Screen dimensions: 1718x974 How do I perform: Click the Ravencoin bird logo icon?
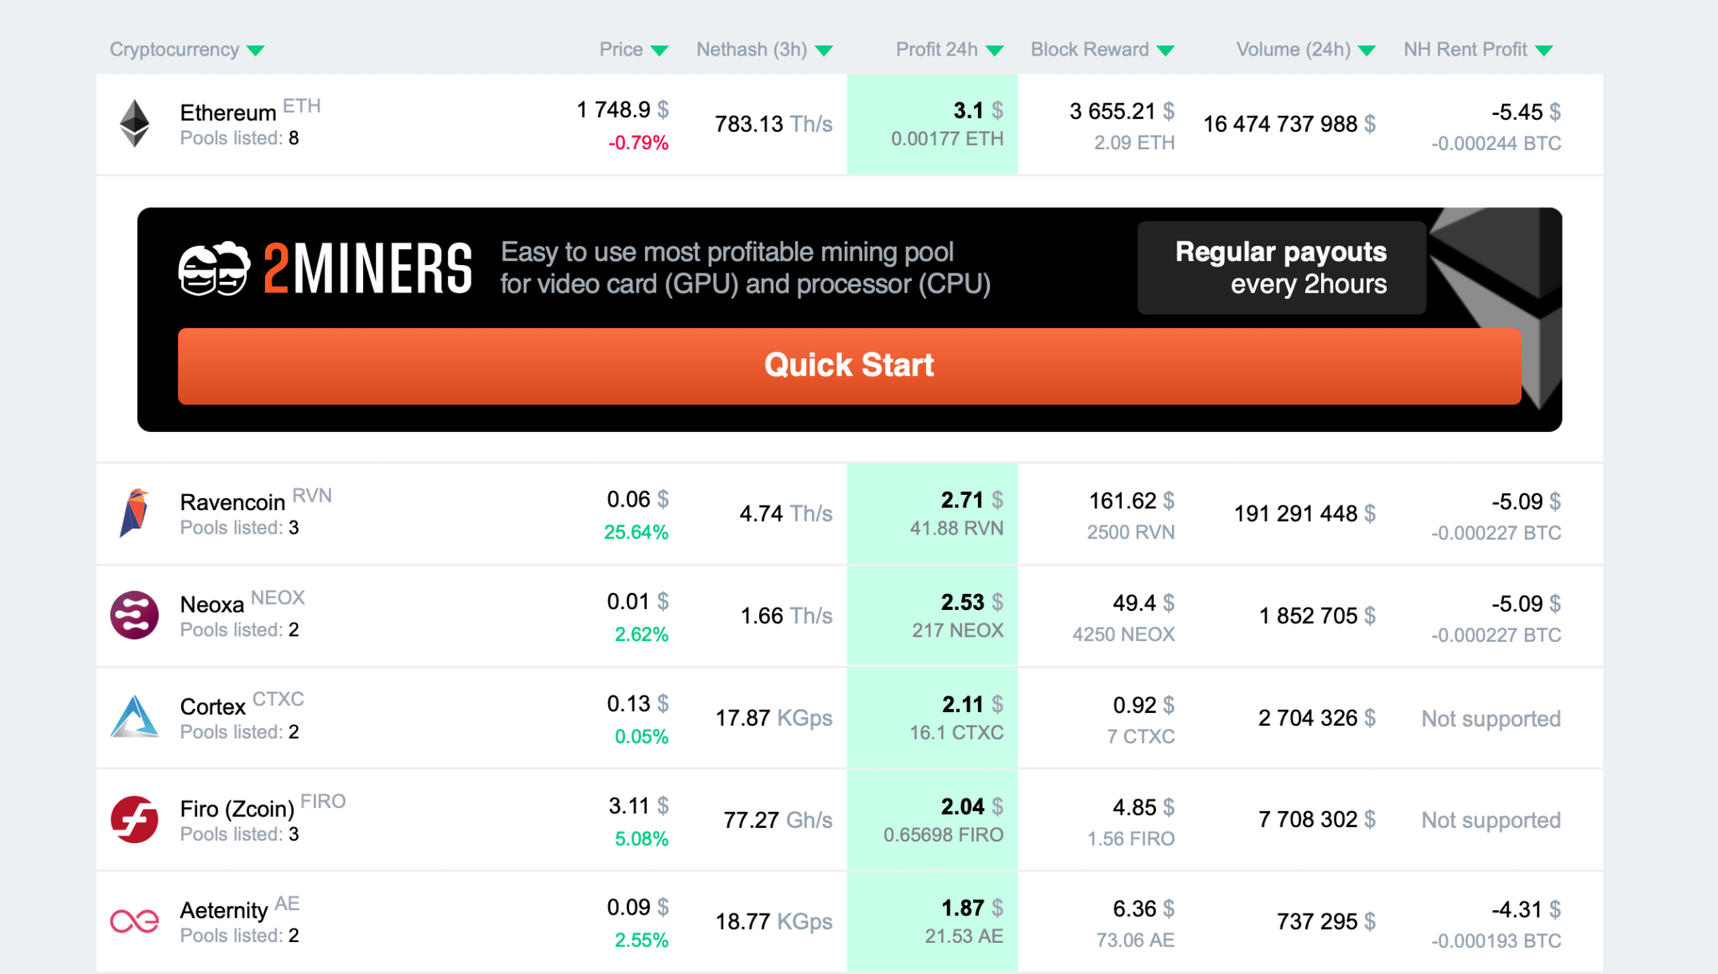pos(134,513)
